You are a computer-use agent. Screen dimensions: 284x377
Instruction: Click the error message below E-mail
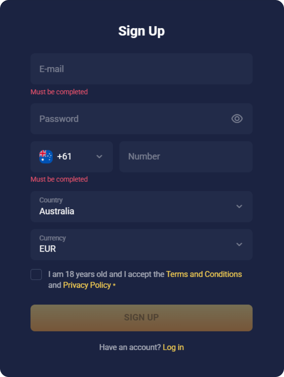click(59, 92)
